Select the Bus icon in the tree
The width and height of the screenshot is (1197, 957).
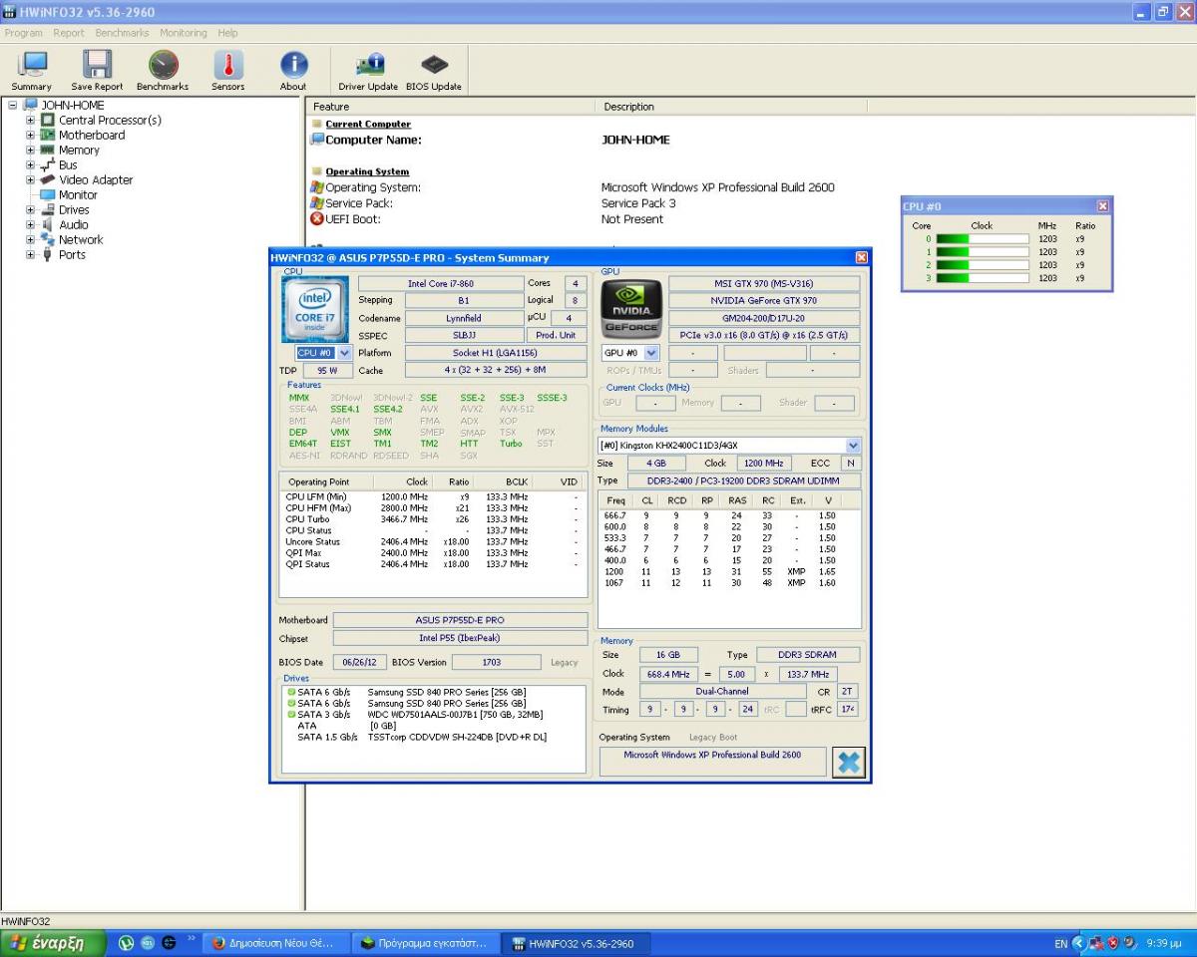[47, 164]
